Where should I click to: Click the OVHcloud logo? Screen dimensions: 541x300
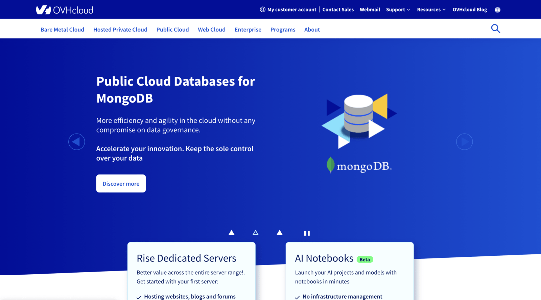(65, 10)
